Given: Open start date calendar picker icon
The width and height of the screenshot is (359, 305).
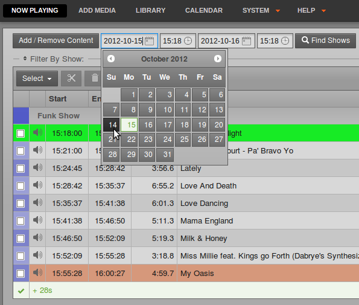Looking at the screenshot, I should tap(149, 41).
